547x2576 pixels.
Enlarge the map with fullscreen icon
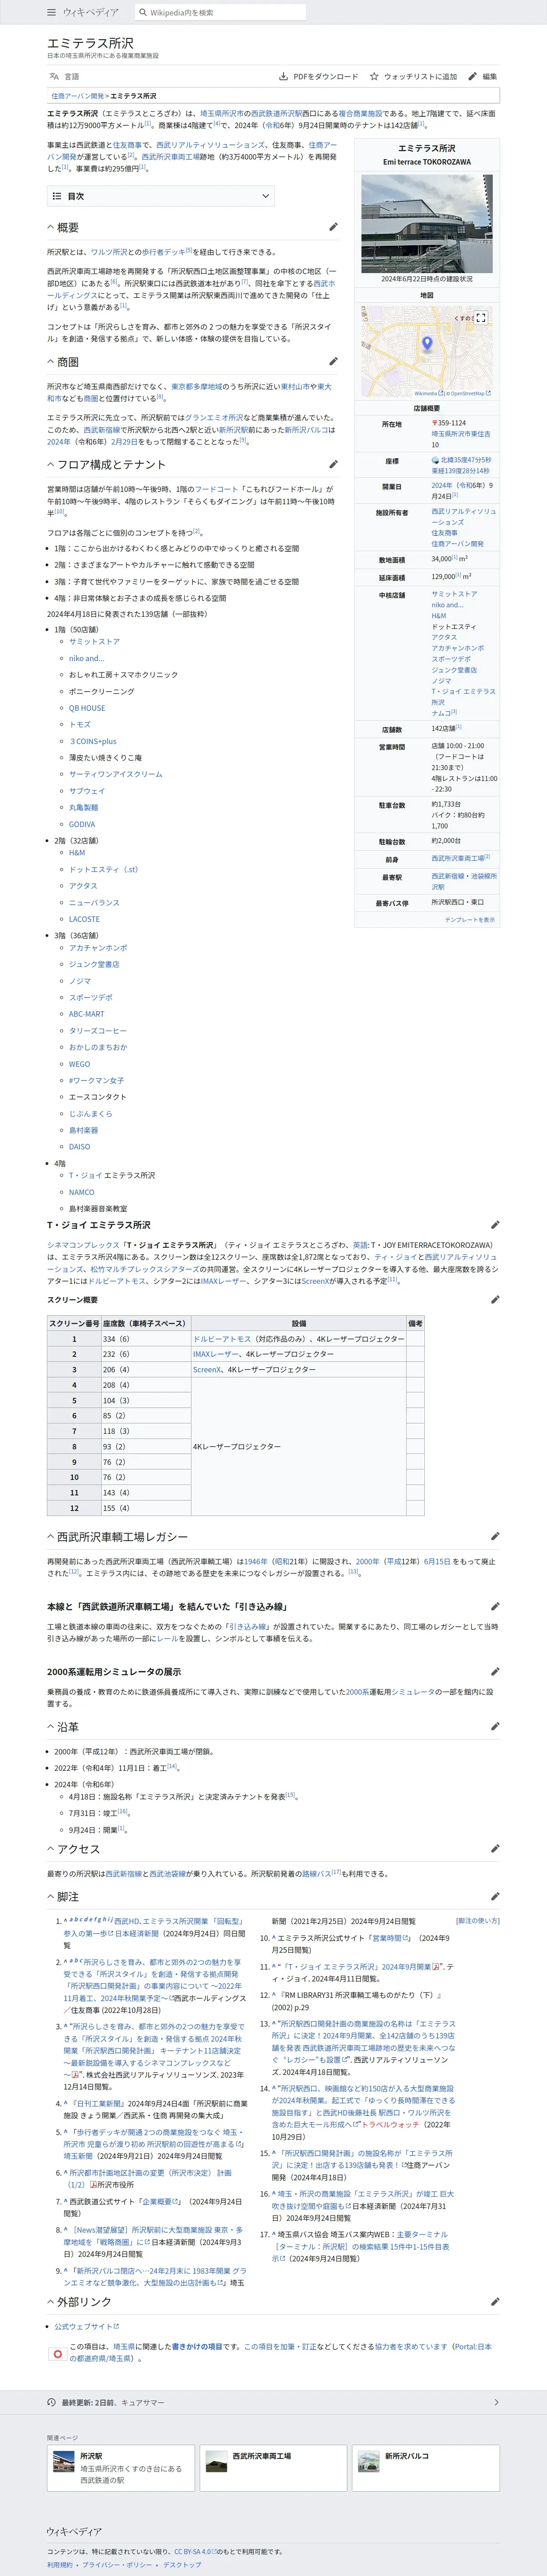[x=481, y=318]
